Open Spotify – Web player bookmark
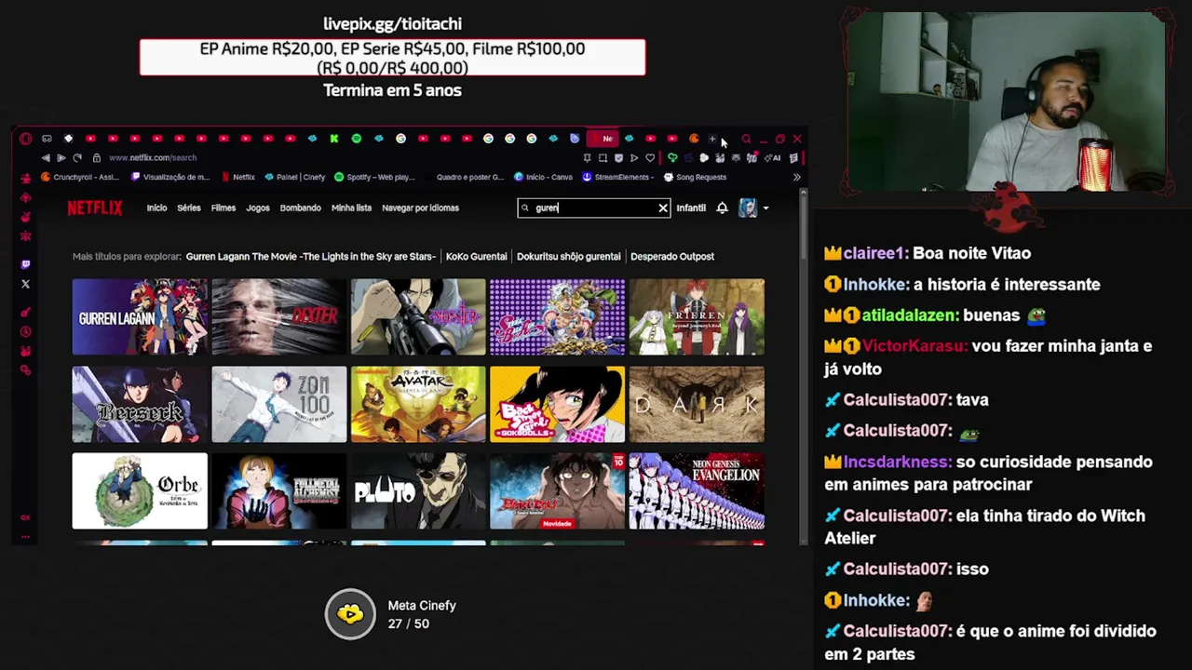Image resolution: width=1192 pixels, height=670 pixels. [x=374, y=177]
